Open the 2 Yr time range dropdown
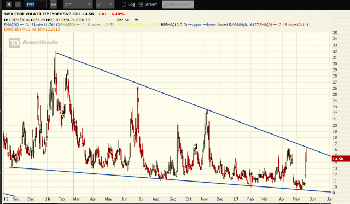 tap(78, 4)
